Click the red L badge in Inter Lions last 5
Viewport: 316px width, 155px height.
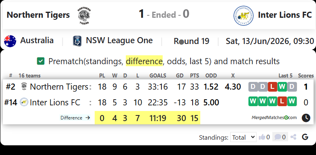282,102
